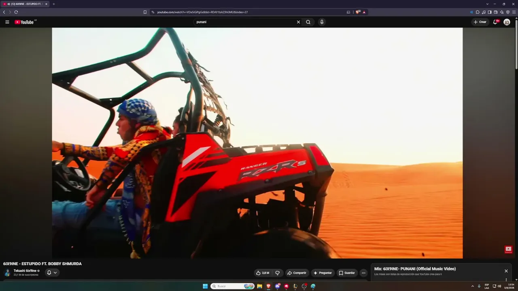Click the Mix: 6IX9INE- PUNANI playlist title
The width and height of the screenshot is (518, 291).
tap(415, 269)
